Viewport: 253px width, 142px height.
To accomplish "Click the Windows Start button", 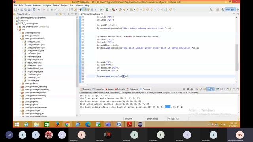I will point(17,124).
